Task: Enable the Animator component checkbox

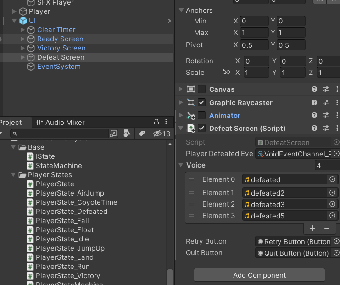Action: point(201,115)
